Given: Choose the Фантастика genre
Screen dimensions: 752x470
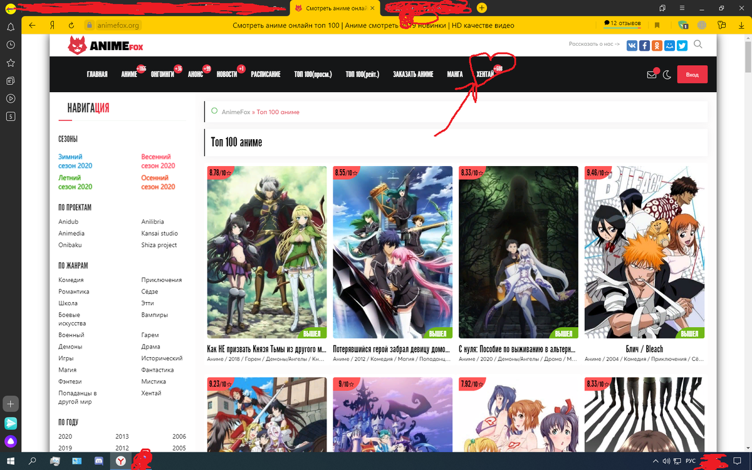Looking at the screenshot, I should coord(157,370).
